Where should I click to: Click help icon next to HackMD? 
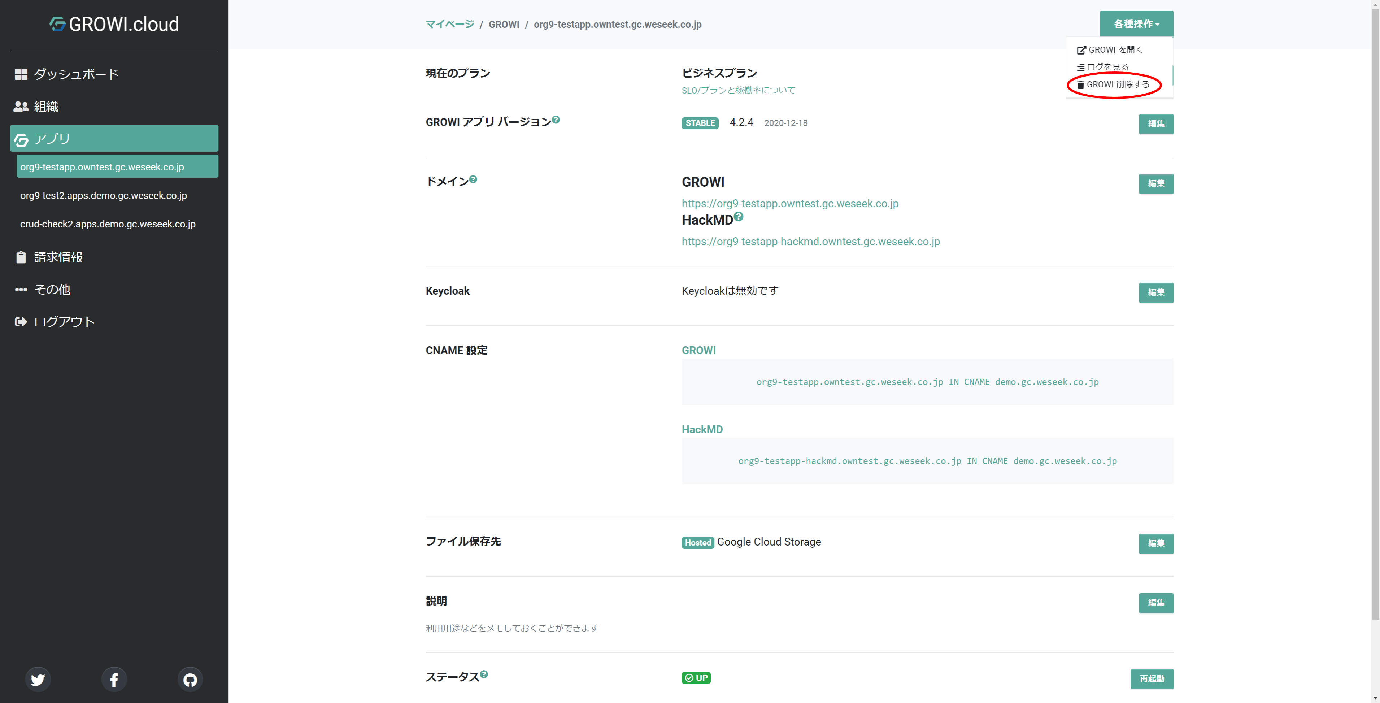pyautogui.click(x=738, y=217)
